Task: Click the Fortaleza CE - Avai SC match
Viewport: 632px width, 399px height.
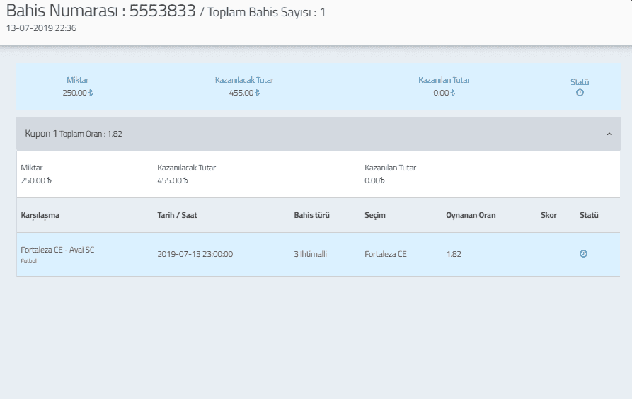Action: [57, 250]
